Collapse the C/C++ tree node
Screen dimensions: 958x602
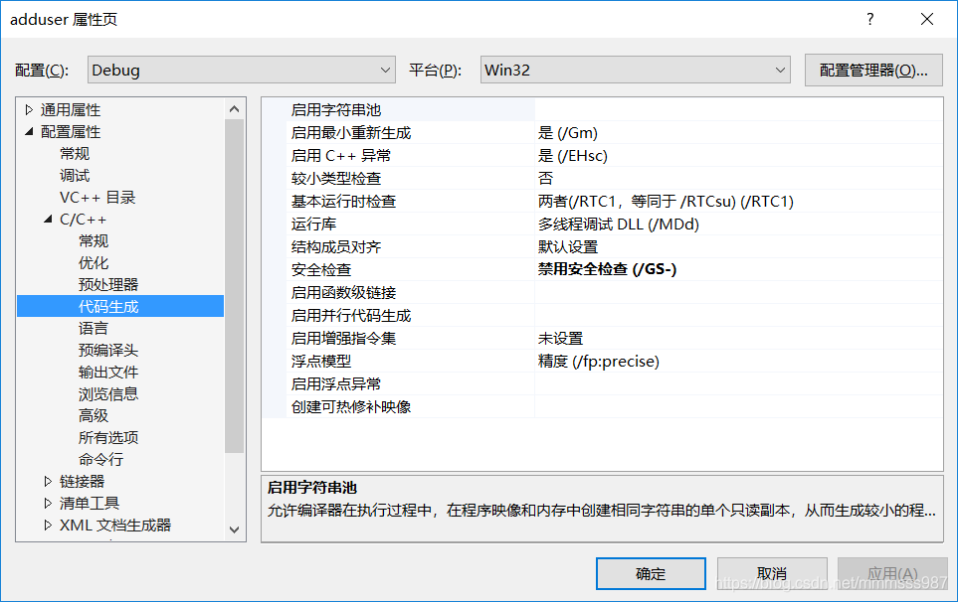[49, 219]
